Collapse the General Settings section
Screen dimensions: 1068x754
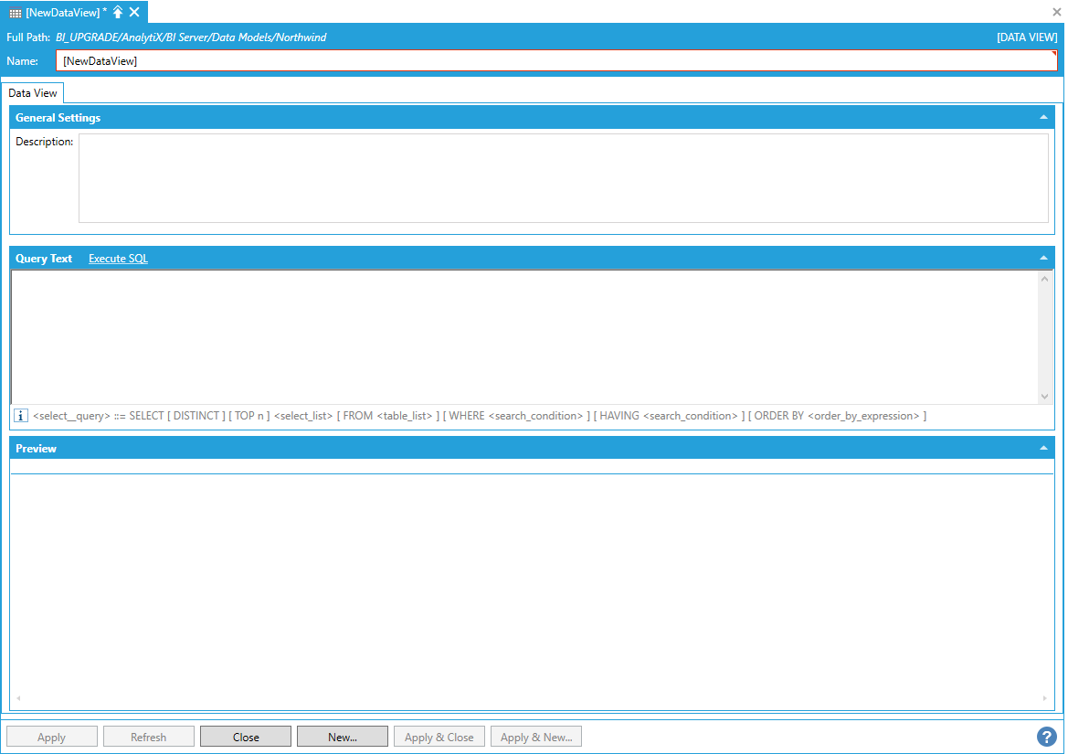point(1043,117)
